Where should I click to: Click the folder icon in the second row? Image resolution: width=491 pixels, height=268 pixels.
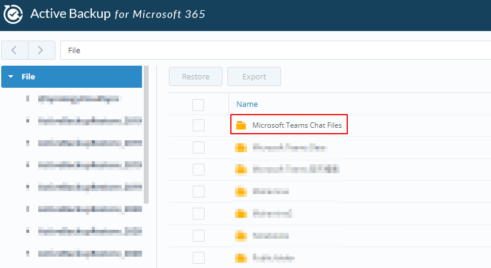pos(241,147)
